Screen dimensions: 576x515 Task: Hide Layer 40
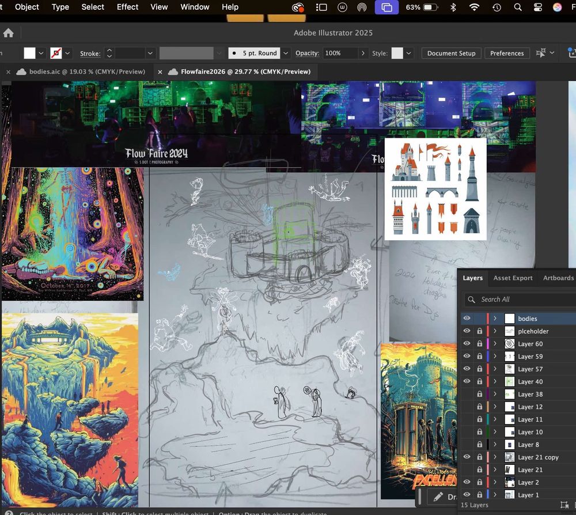click(x=467, y=381)
